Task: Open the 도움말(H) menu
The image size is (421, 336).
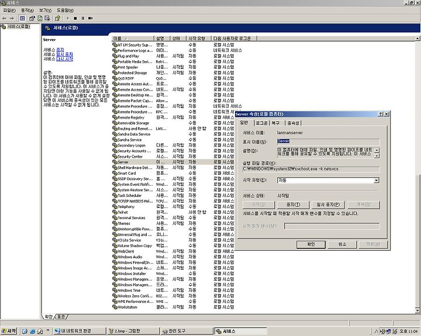Action: tap(65, 10)
